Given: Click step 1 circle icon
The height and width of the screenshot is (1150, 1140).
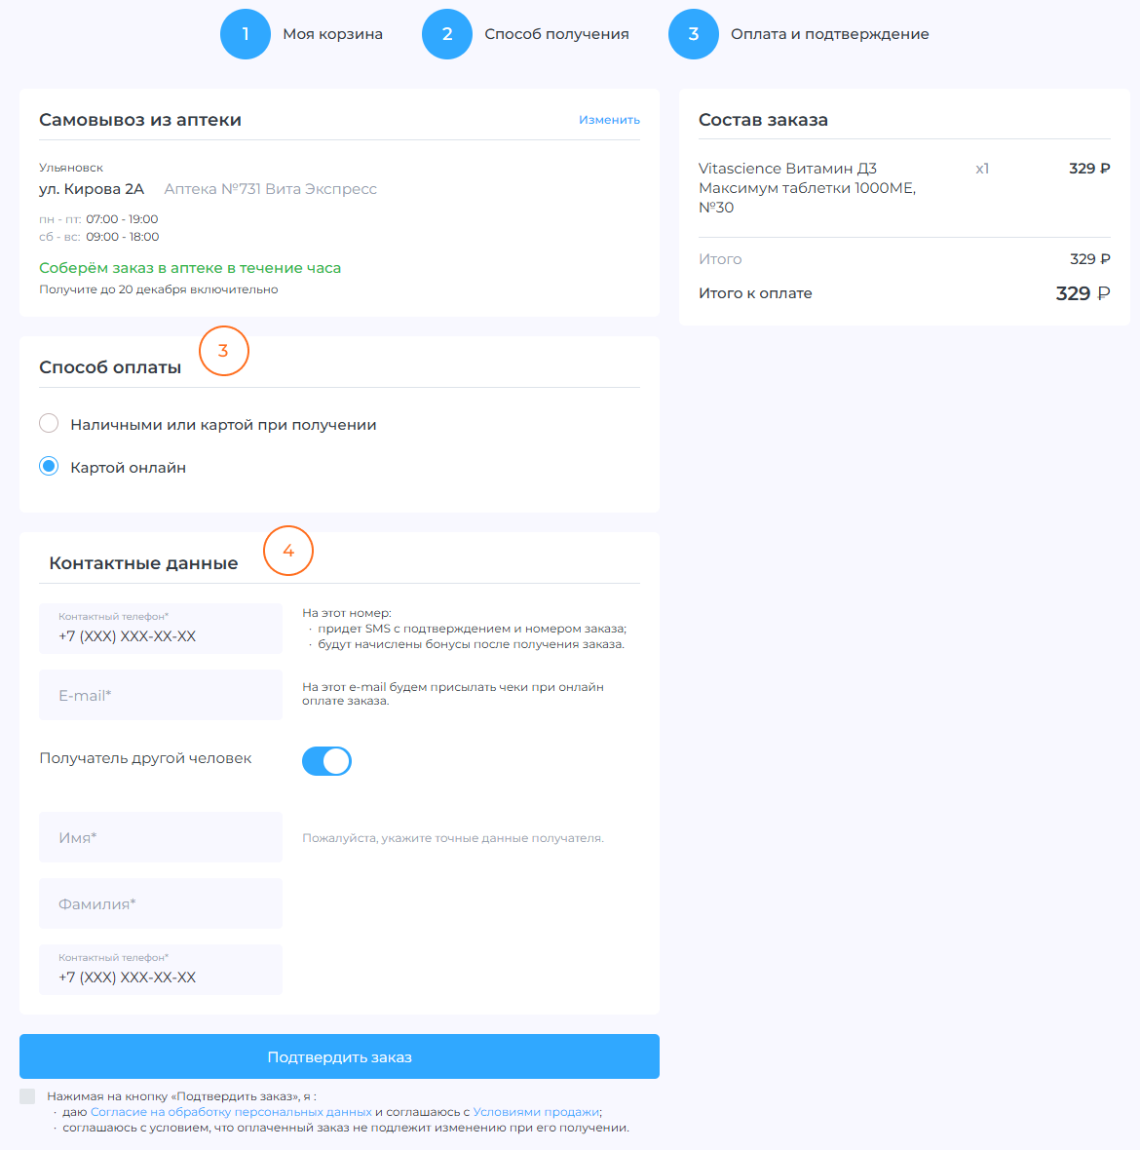Looking at the screenshot, I should click(246, 34).
